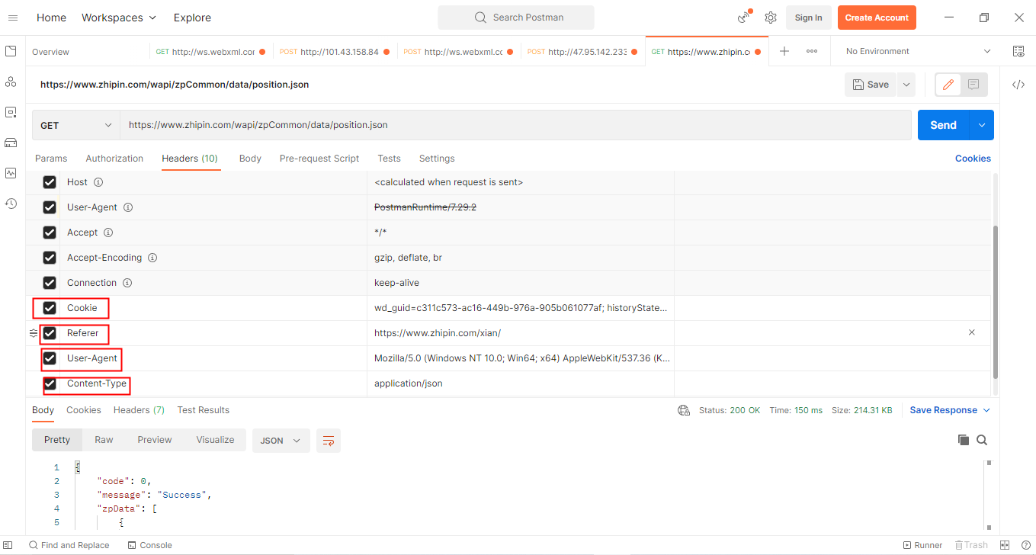Screen dimensions: 1036x555
Task: Switch to the Raw response view
Action: pos(104,440)
